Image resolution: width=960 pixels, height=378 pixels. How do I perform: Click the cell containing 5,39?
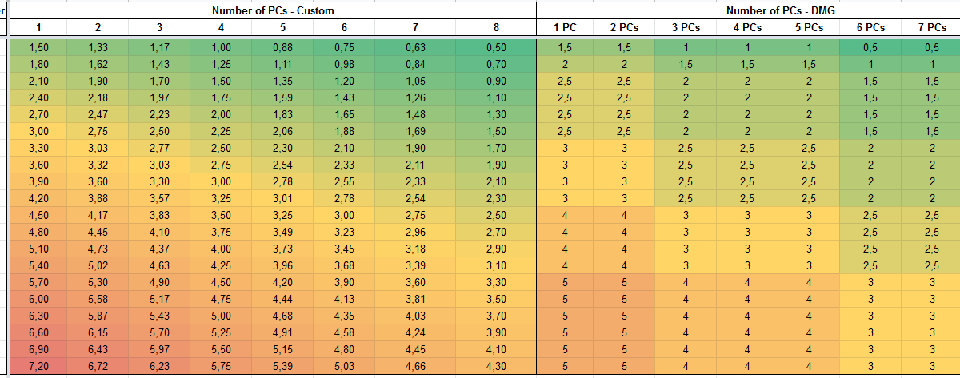[282, 366]
